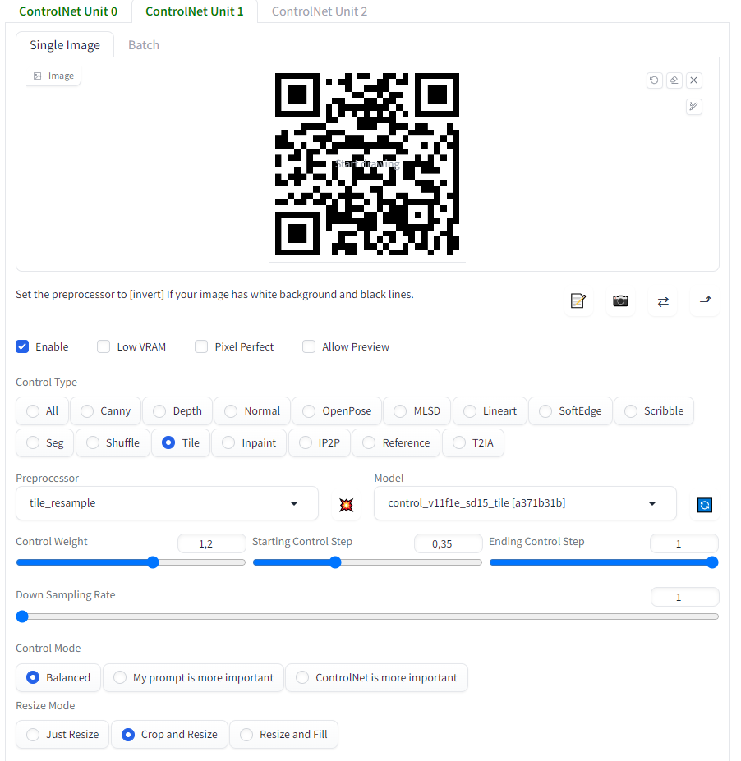Screen dimensions: 741x761
Task: Enable the Pixel Perfect option
Action: pyautogui.click(x=201, y=346)
